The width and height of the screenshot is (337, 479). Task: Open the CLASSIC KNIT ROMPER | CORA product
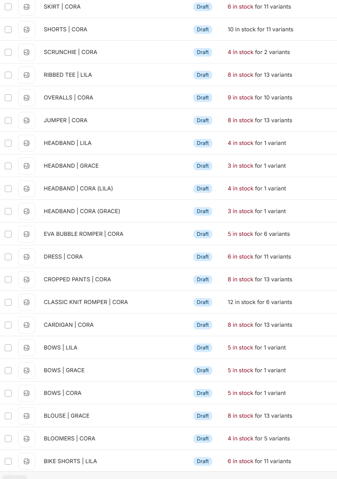coord(86,302)
